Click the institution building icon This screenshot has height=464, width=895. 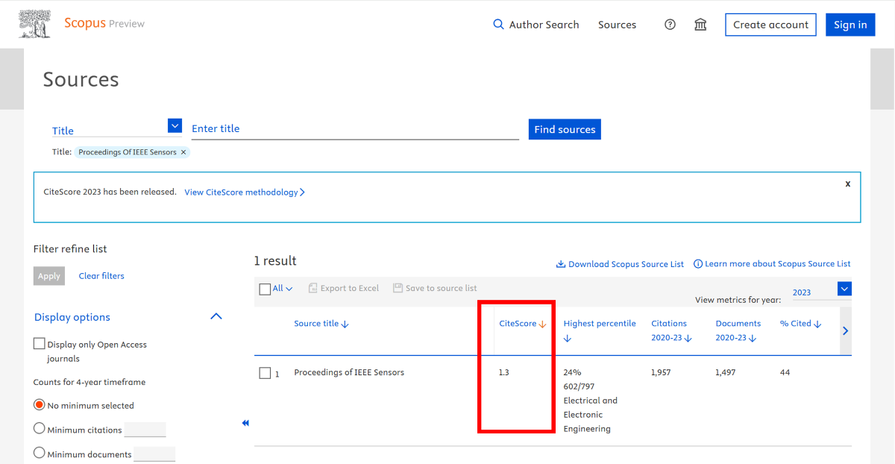[x=700, y=25]
